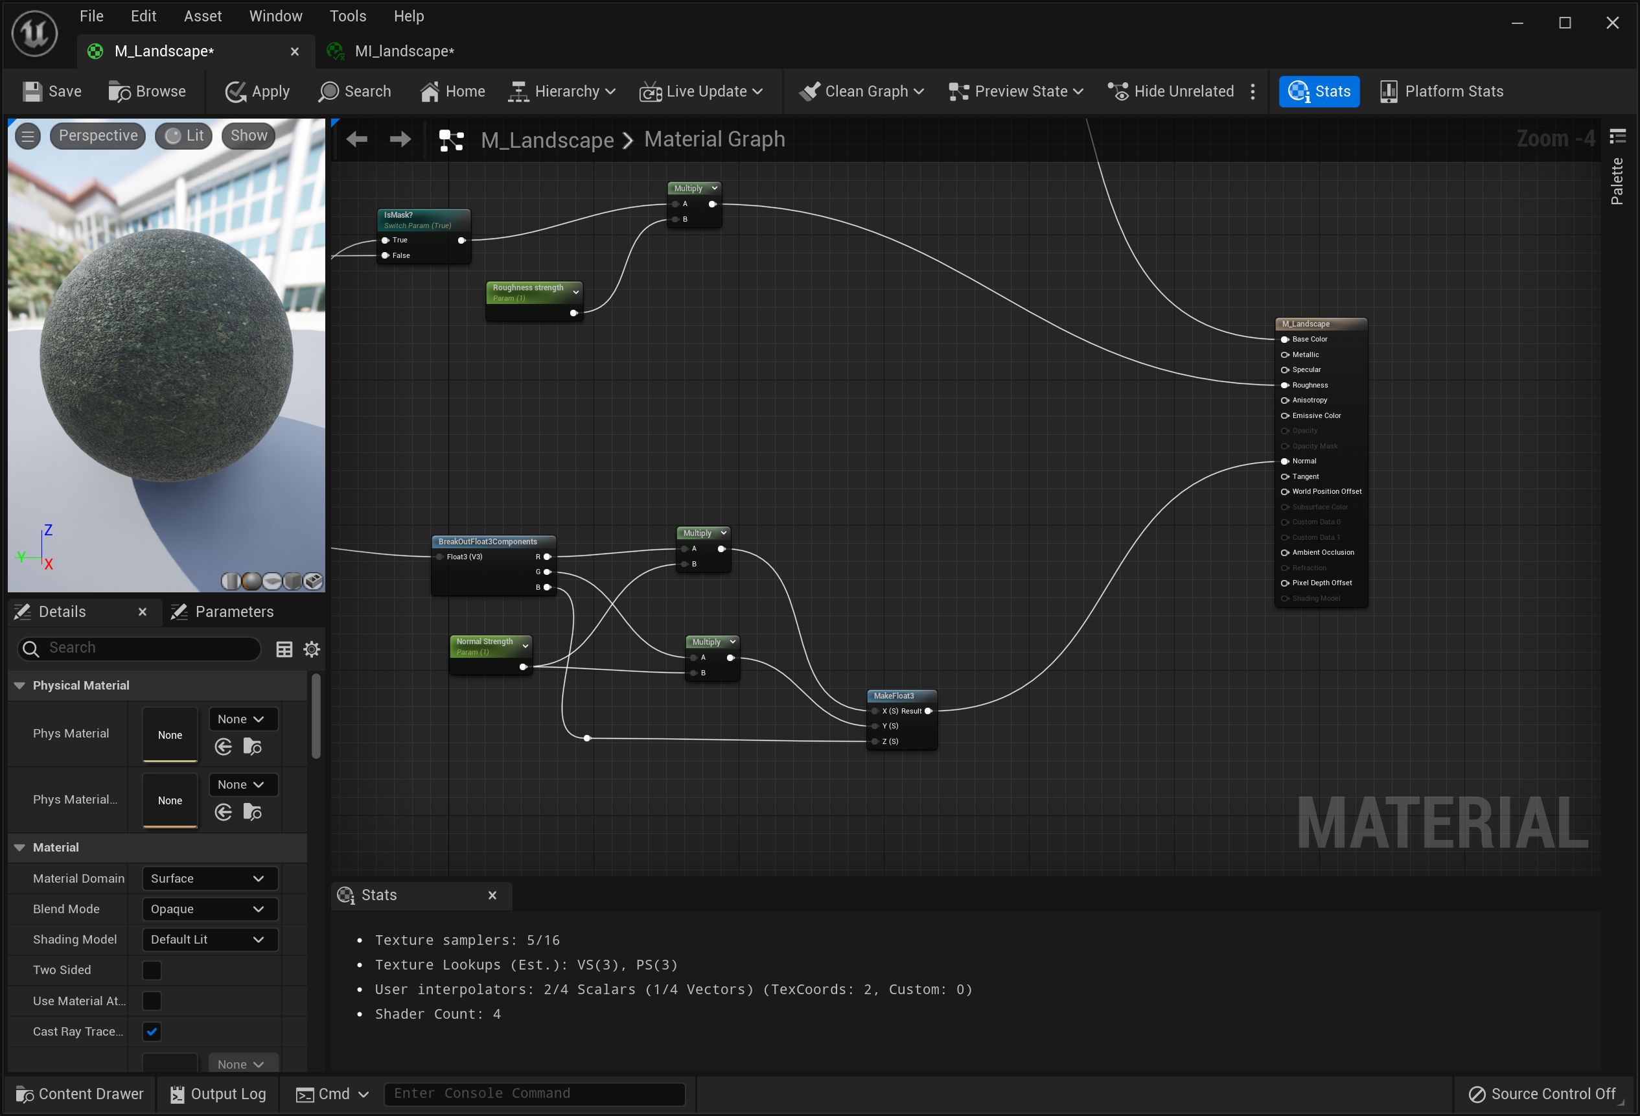Open the Shading Model dropdown
Image resolution: width=1640 pixels, height=1116 pixels.
[x=209, y=940]
